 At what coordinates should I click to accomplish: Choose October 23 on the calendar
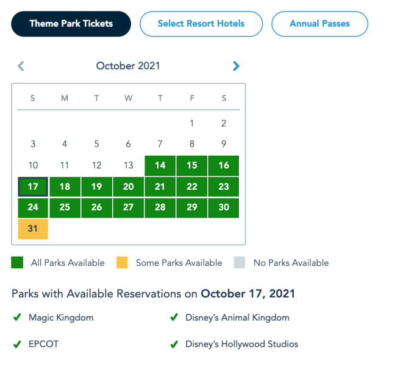(x=224, y=187)
